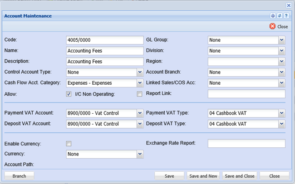The image size is (295, 184).
Task: Focus the Exchange Rate Report field
Action: (x=246, y=144)
